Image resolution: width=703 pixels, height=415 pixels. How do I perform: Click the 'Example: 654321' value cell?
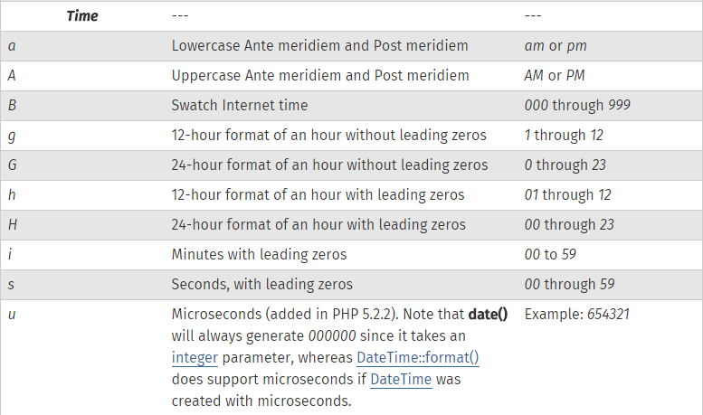point(577,314)
